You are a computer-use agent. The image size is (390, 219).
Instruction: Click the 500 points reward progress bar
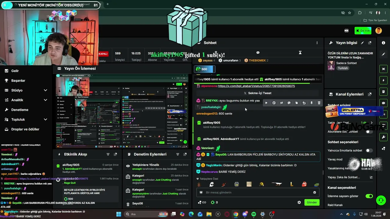[x=205, y=69]
